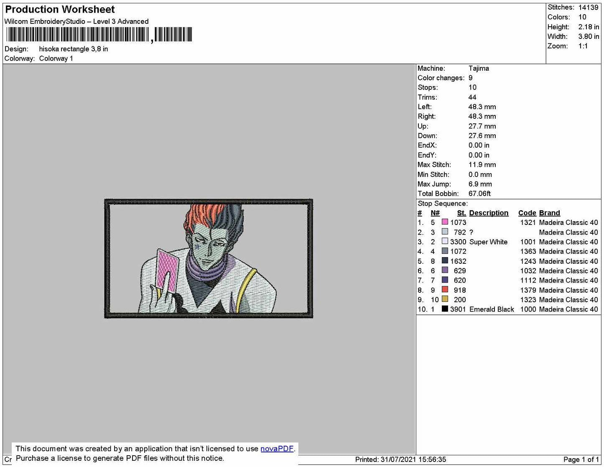Click the Emerald Black 3901 swatch
Viewport: 604px width, 467px height.
pos(445,309)
